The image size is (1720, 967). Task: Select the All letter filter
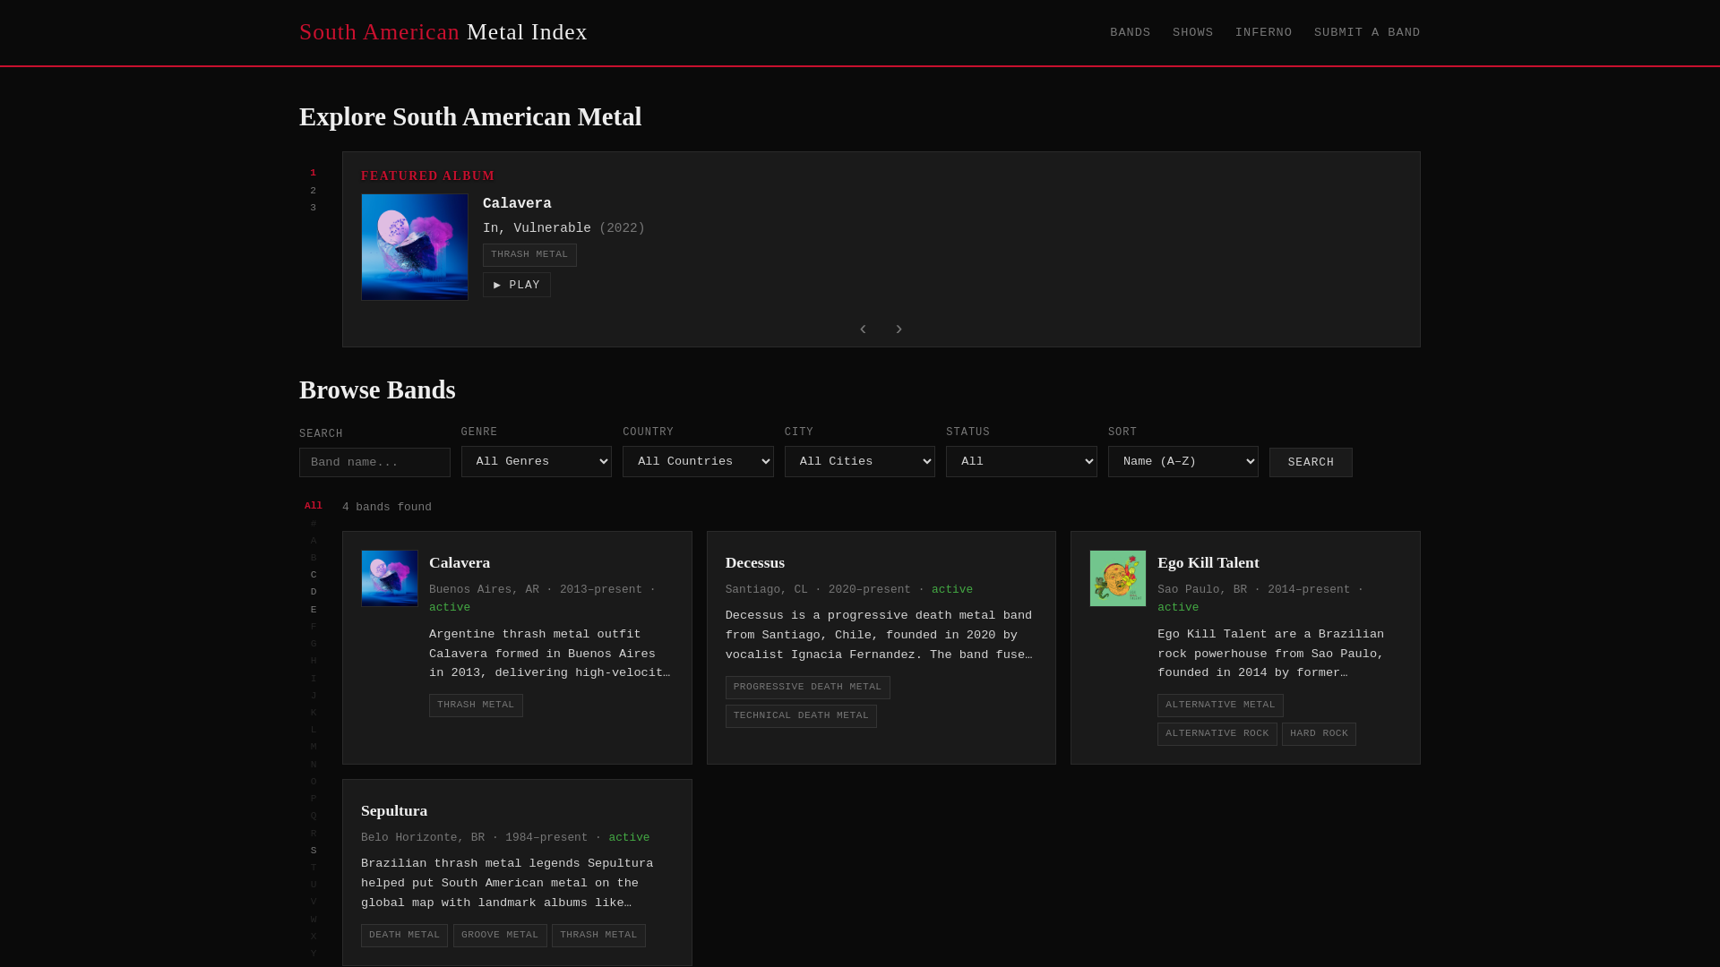[314, 506]
